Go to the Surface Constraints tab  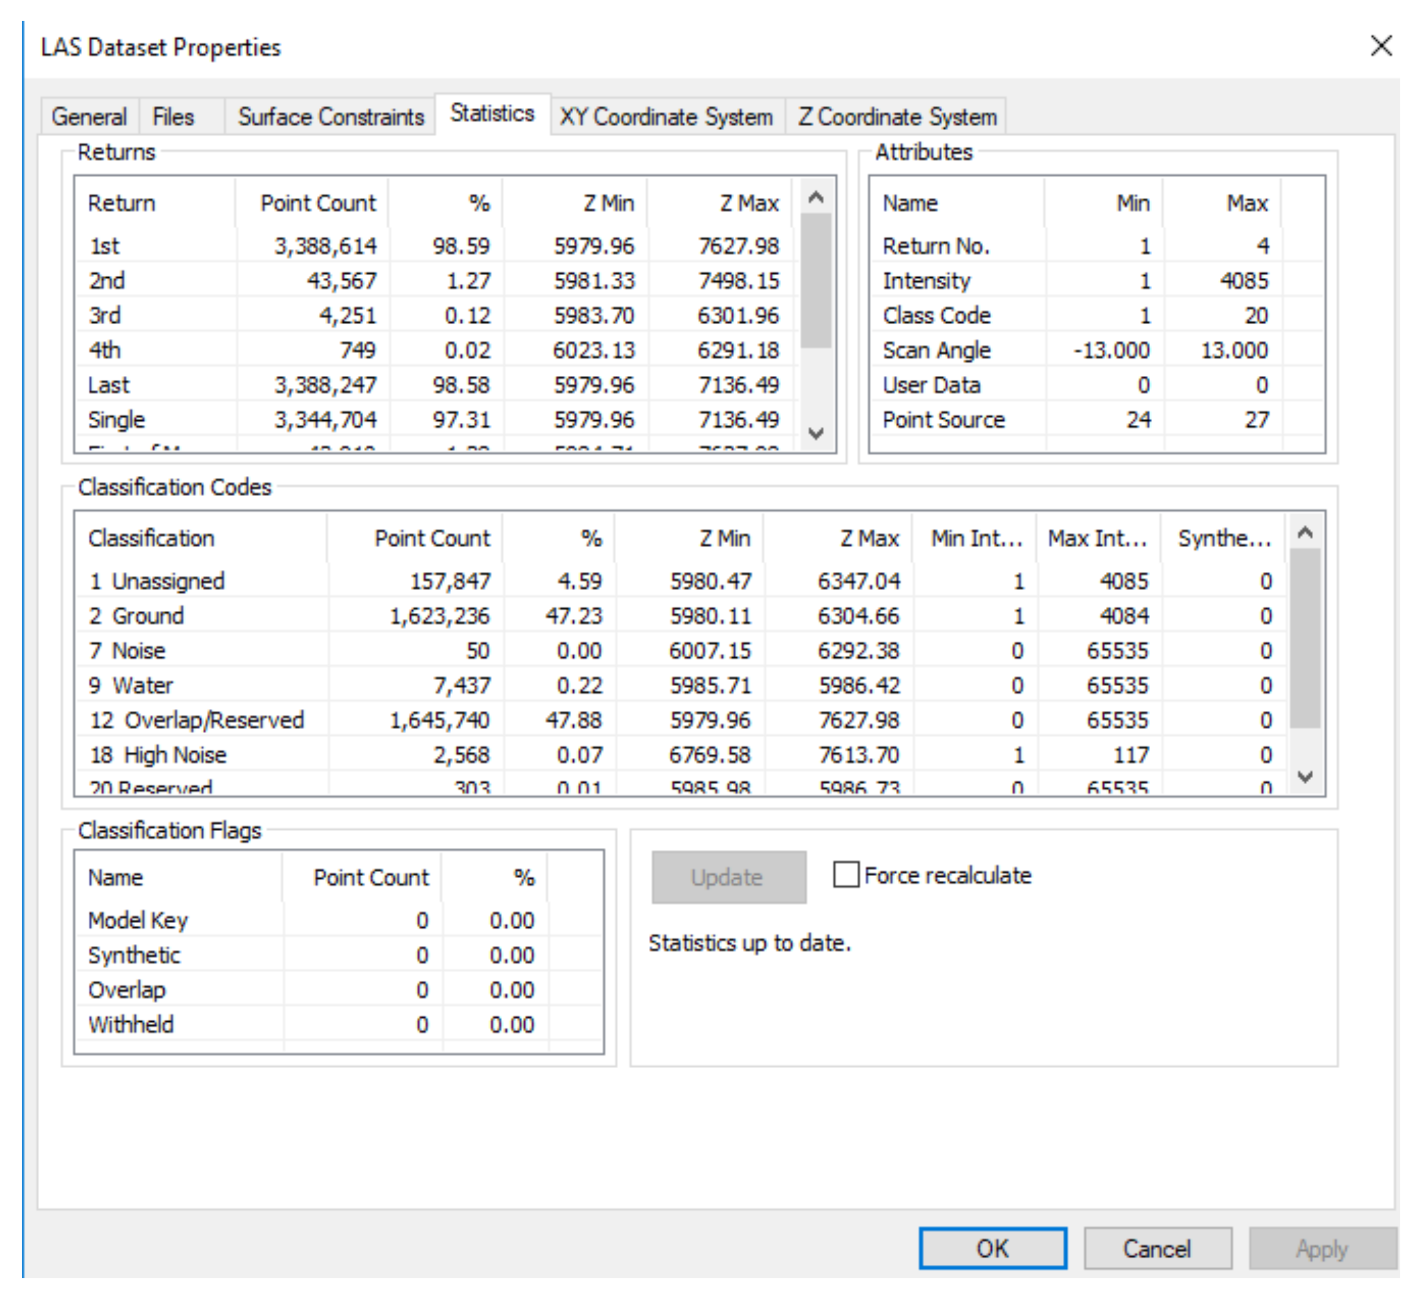tap(330, 116)
